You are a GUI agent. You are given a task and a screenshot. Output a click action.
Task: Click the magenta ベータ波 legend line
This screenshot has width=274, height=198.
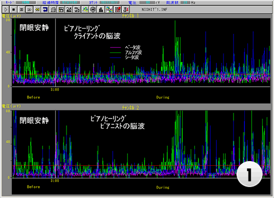(x=115, y=47)
